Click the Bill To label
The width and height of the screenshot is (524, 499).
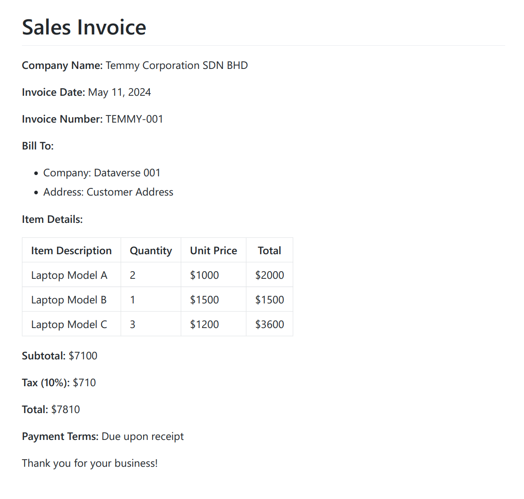(38, 146)
